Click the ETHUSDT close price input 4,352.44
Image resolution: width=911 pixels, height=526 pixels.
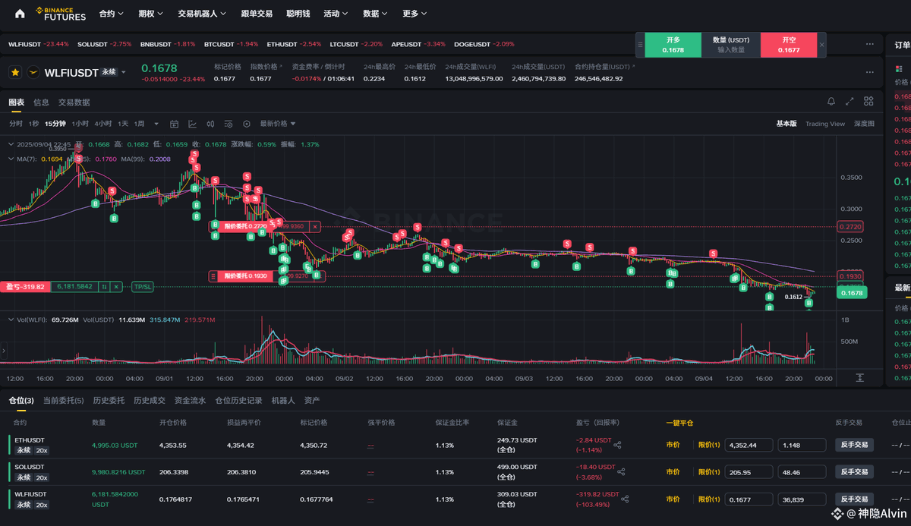pos(749,445)
